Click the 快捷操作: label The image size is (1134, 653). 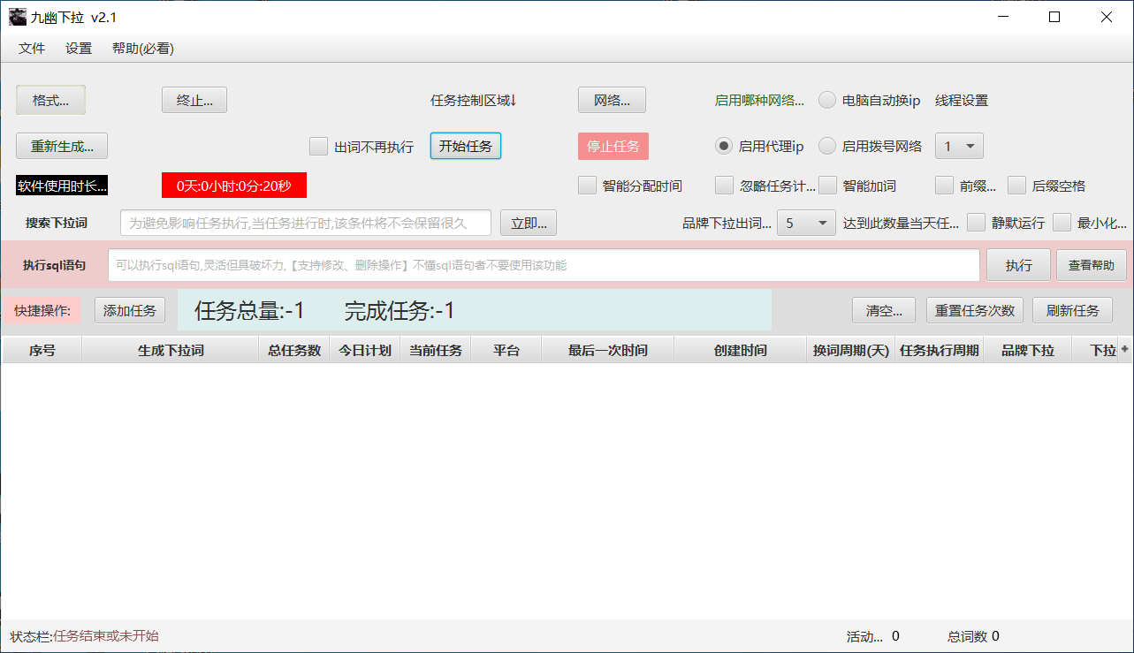[x=42, y=310]
